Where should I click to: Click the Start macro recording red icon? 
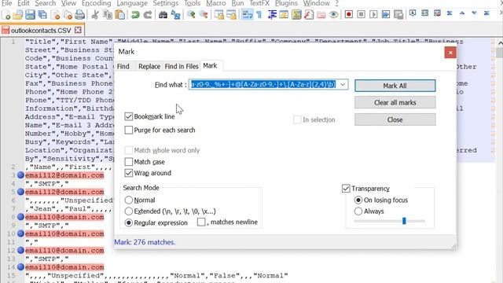pyautogui.click(x=349, y=15)
